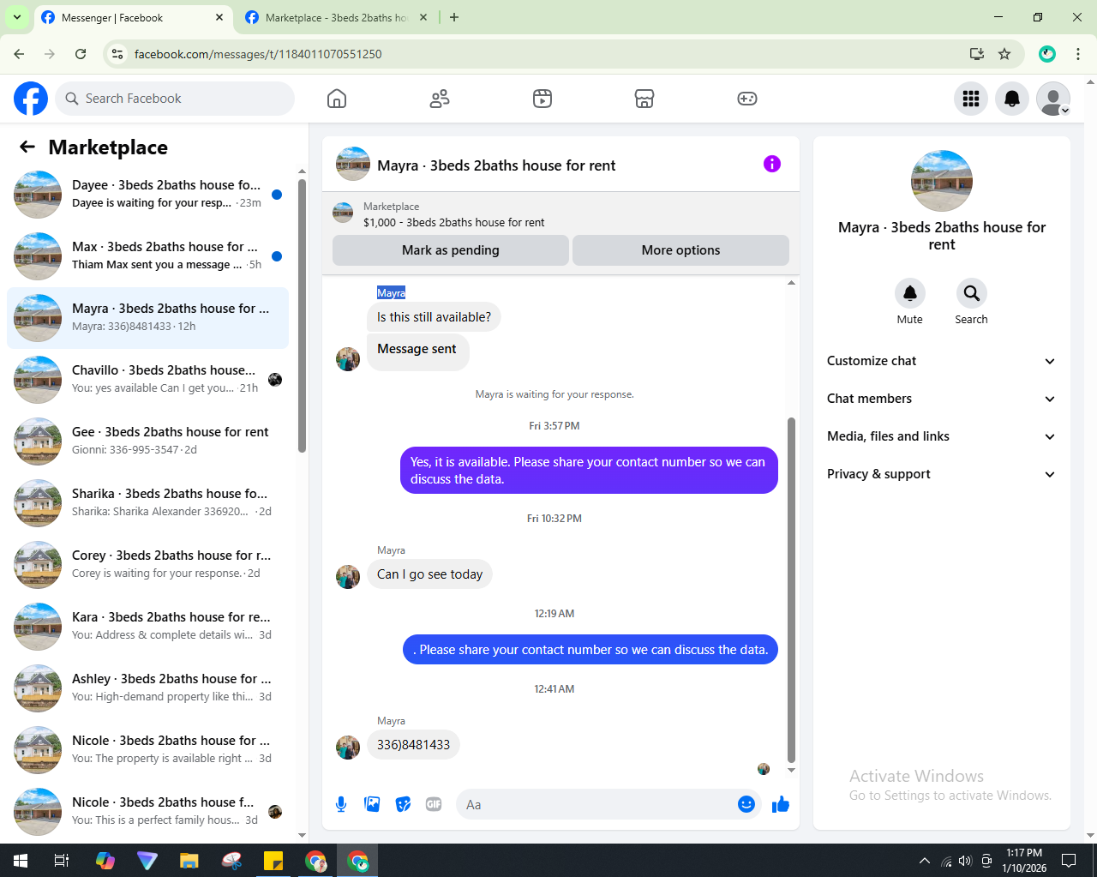Open the emoji smiley picker
The image size is (1097, 877).
[x=746, y=804]
